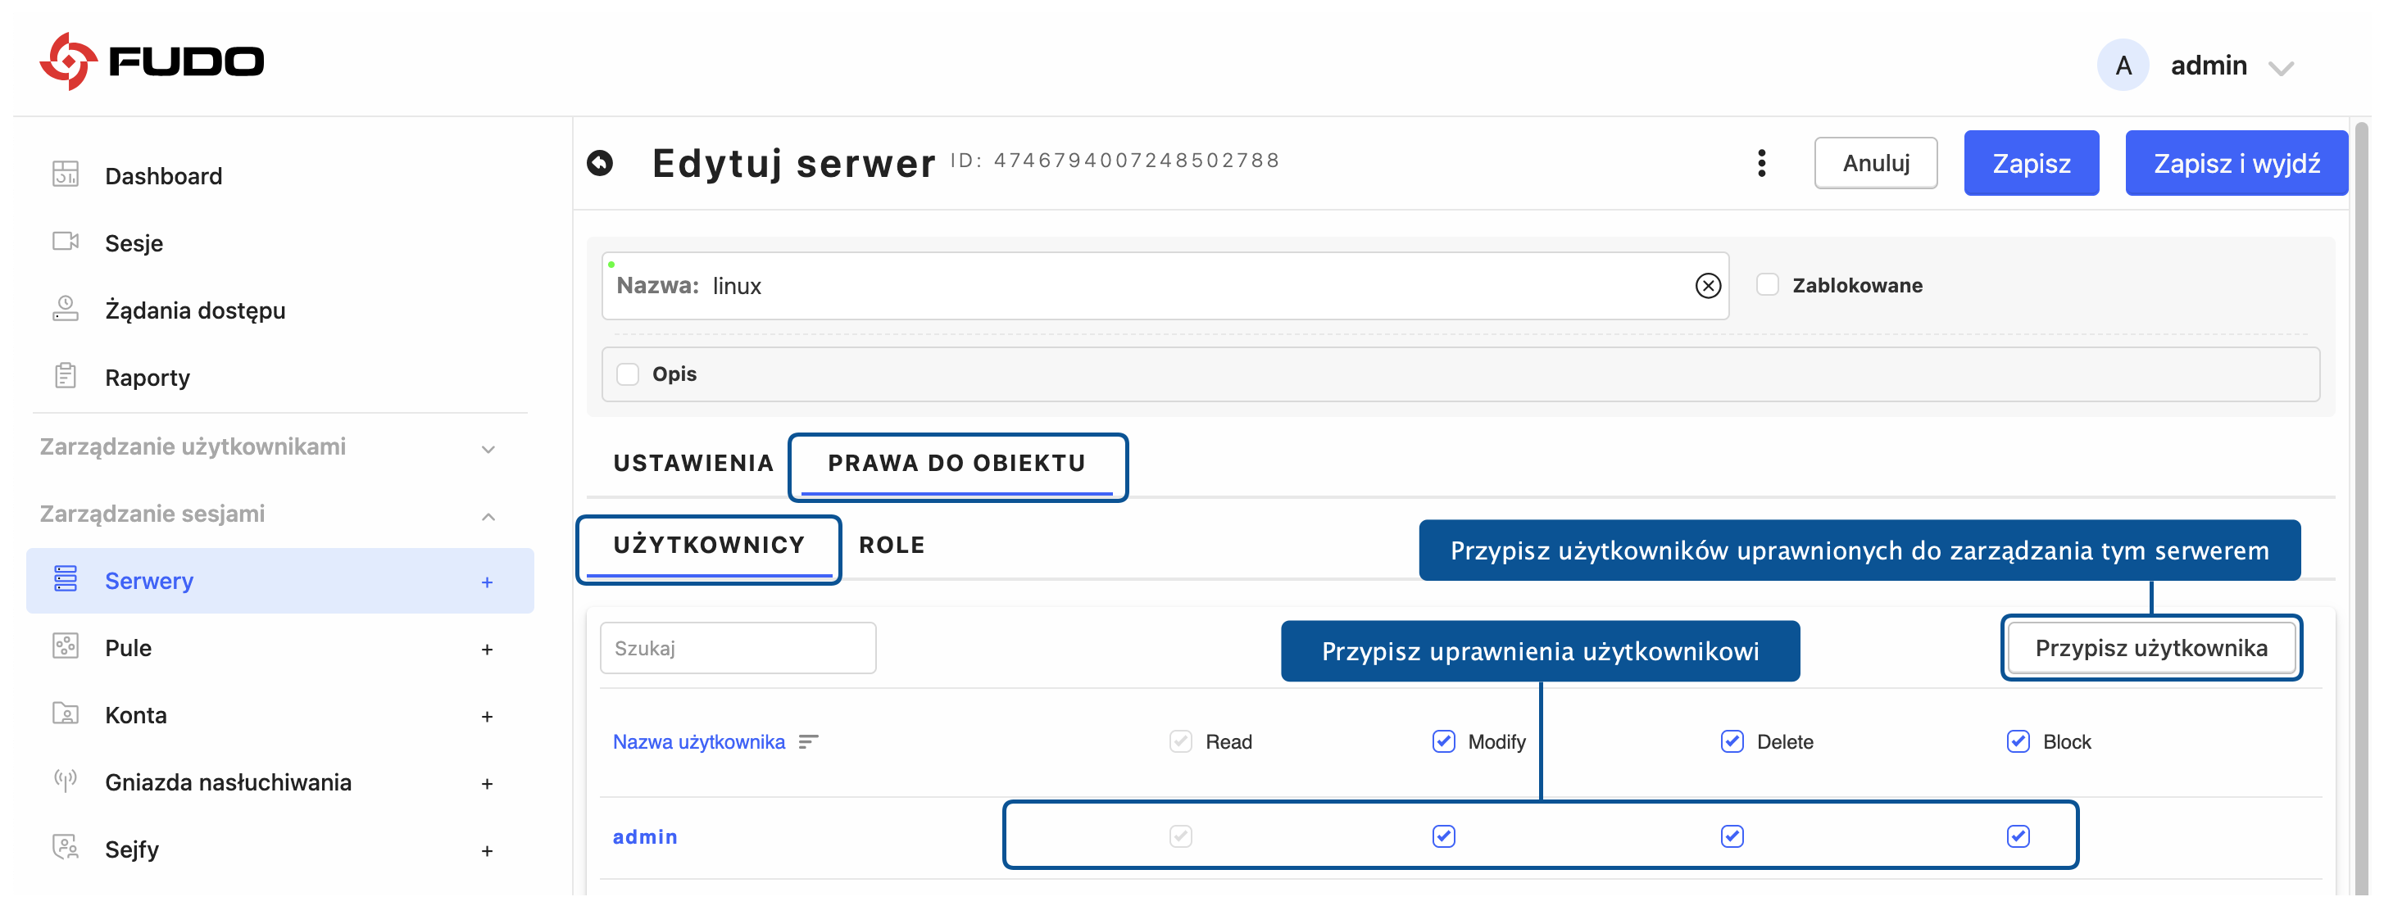2384x915 pixels.
Task: Click the FUDO logo
Action: click(x=152, y=61)
